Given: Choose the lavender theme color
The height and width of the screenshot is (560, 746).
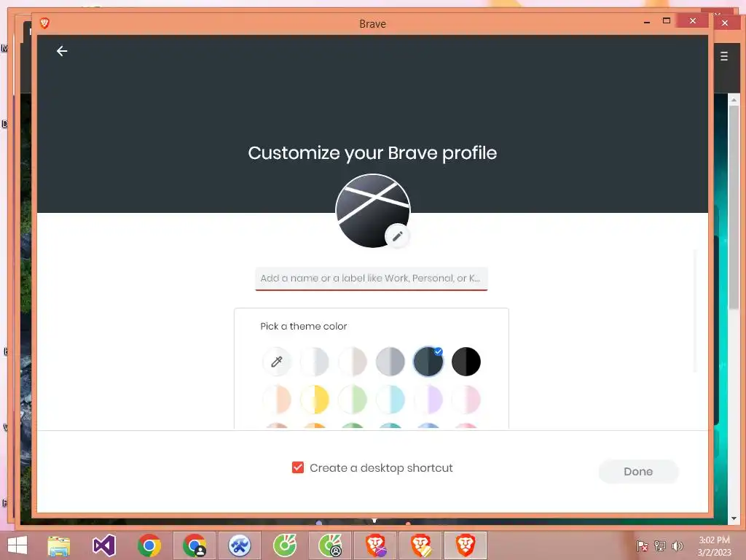Looking at the screenshot, I should (428, 400).
